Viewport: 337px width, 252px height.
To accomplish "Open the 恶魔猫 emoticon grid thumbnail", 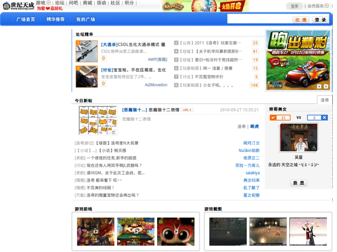I will pos(98,120).
